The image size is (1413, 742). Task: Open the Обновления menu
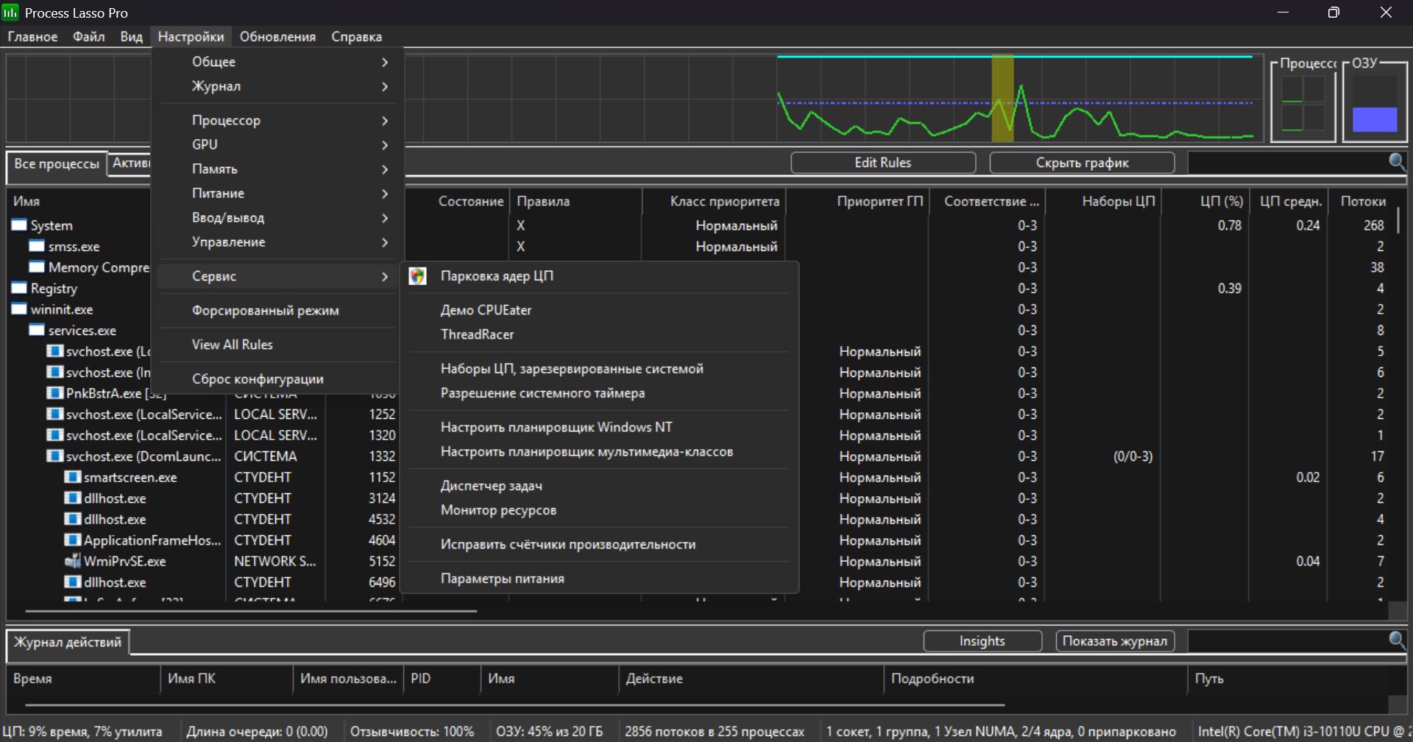[x=277, y=37]
